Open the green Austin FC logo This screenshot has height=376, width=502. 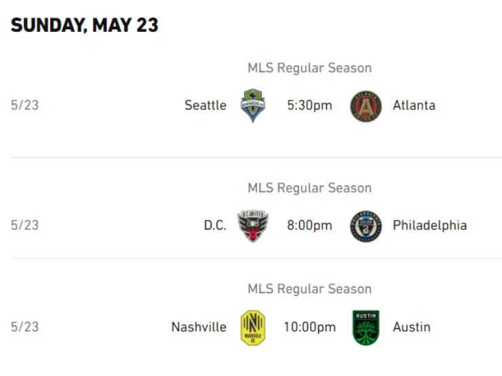pyautogui.click(x=366, y=327)
